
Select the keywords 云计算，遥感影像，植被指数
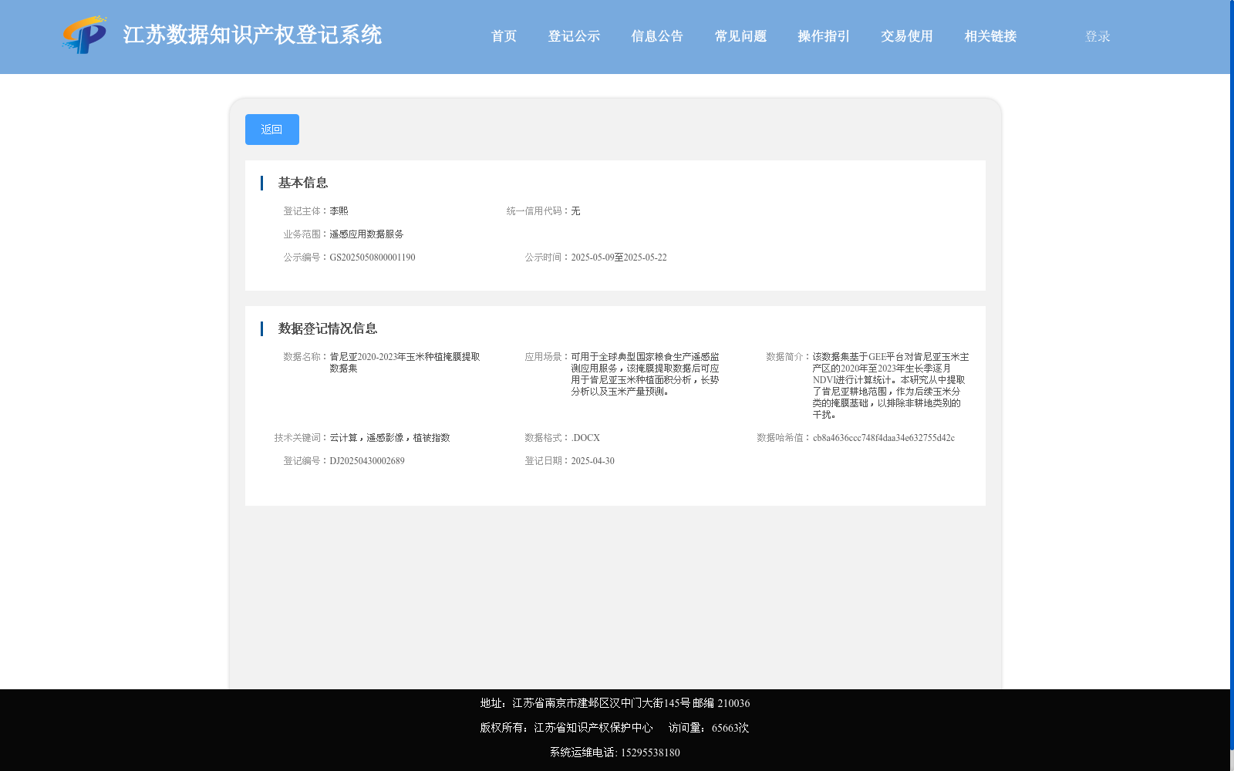(x=389, y=438)
